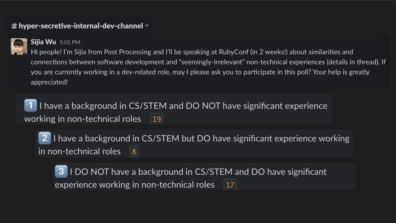Toggle the reaction count 17
The image size is (396, 223).
click(x=230, y=185)
